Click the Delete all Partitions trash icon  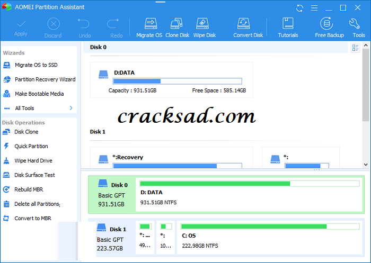[6, 204]
